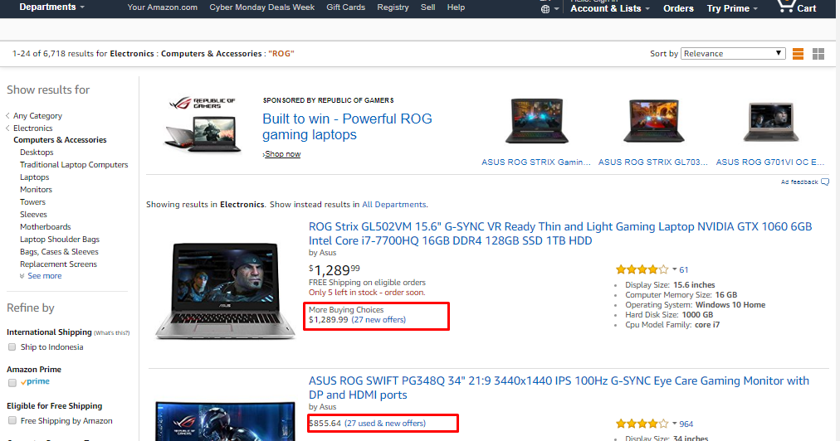Open 61 customer reviews count
840x441 pixels.
[684, 269]
